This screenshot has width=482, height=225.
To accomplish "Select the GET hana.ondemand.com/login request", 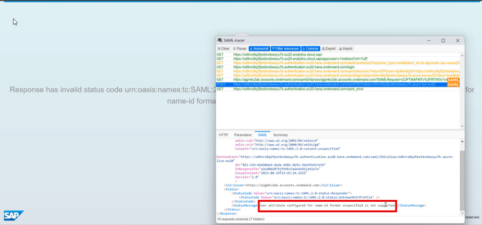I will 338,67.
